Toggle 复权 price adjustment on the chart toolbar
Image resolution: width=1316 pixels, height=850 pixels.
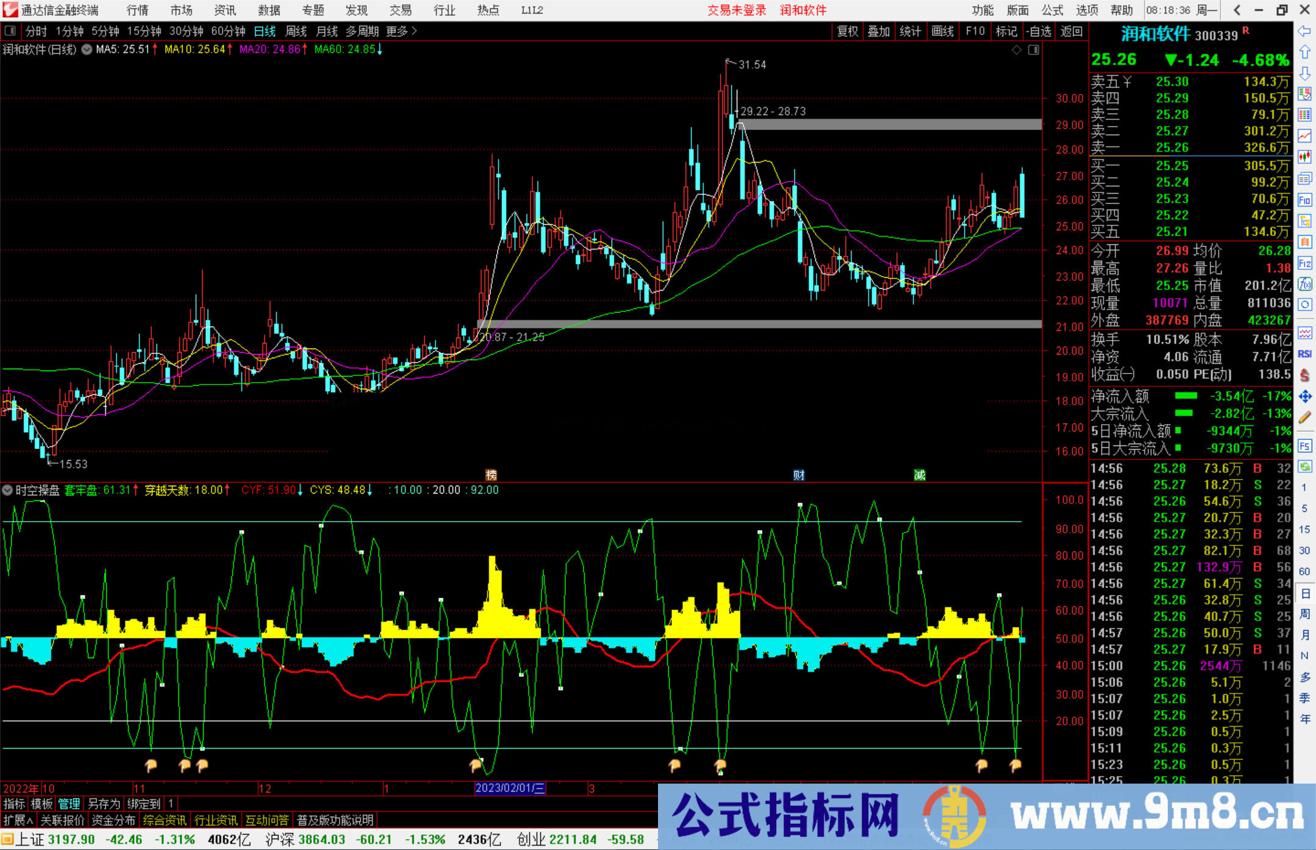[847, 31]
